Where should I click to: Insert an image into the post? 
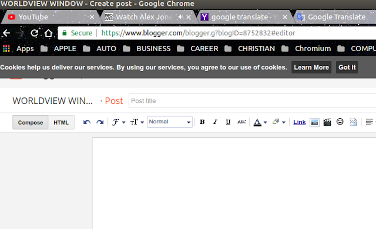[314, 122]
